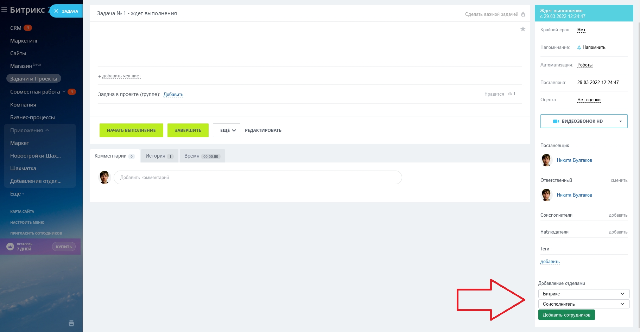
Task: Open the hamburger main menu icon
Action: [4, 10]
